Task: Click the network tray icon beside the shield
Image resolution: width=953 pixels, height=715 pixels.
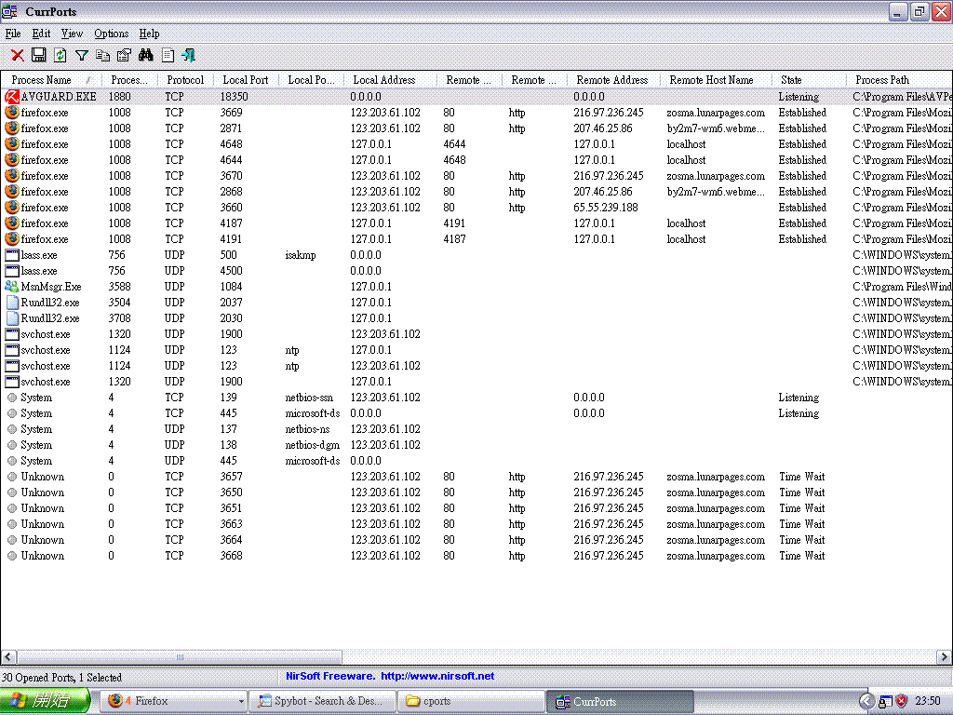Action: tap(886, 701)
